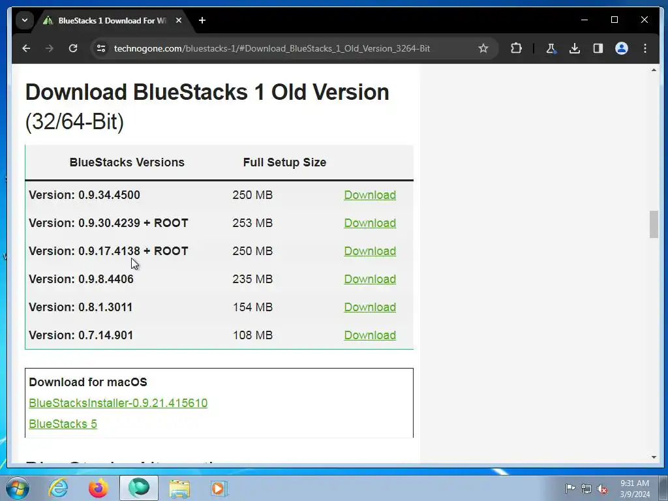
Task: Show the Downloads panel
Action: (x=574, y=48)
